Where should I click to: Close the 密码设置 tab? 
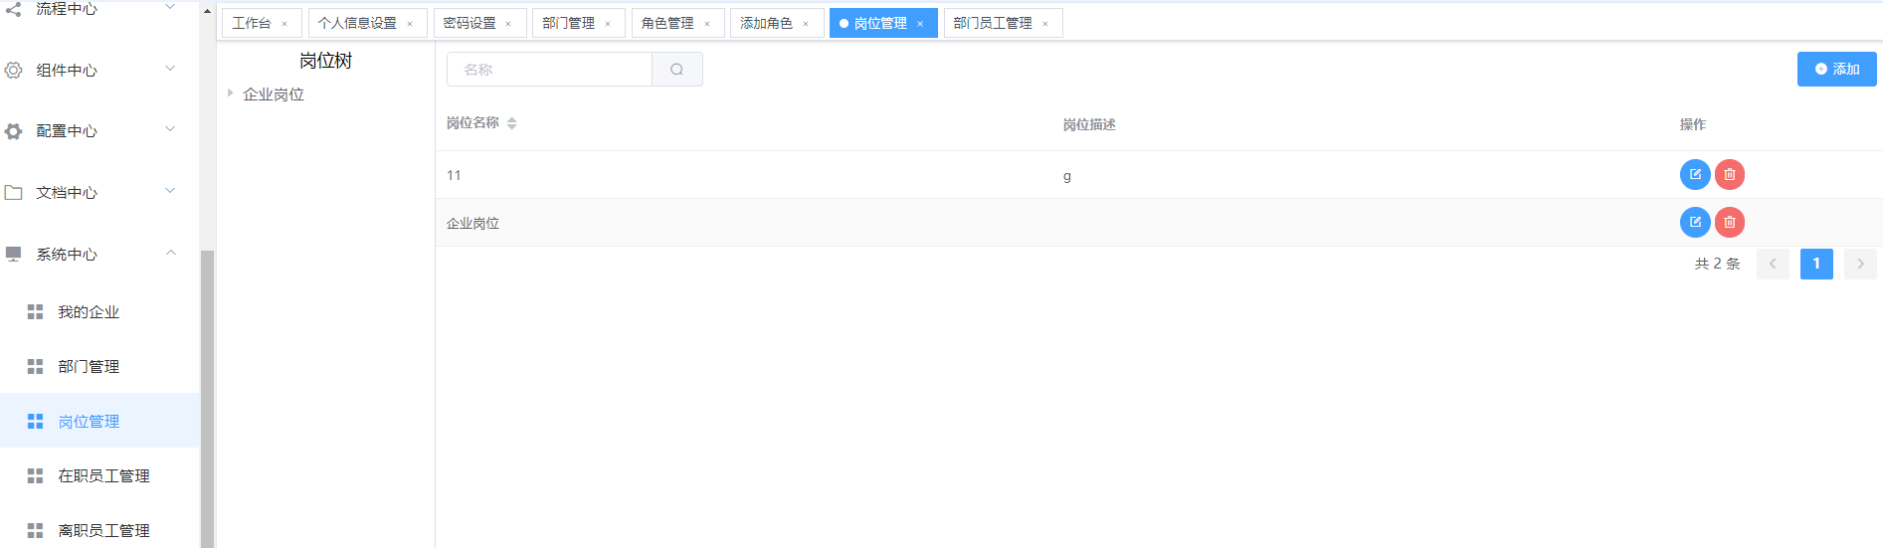pyautogui.click(x=508, y=24)
